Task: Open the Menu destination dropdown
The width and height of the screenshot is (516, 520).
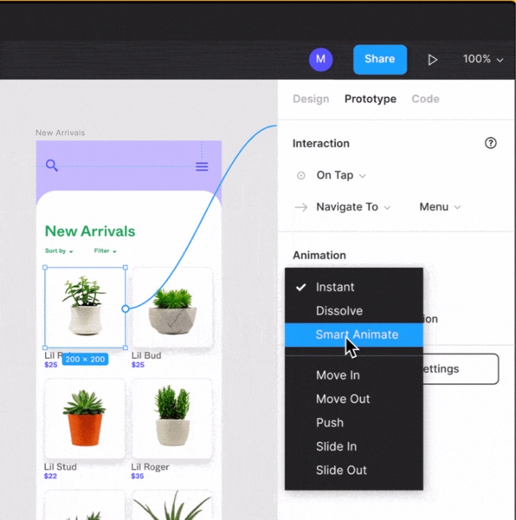Action: (440, 207)
